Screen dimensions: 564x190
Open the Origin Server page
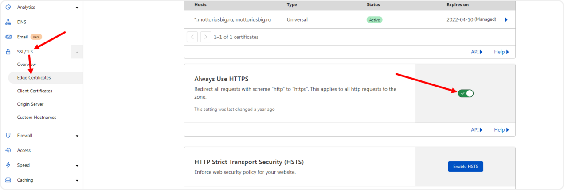30,104
